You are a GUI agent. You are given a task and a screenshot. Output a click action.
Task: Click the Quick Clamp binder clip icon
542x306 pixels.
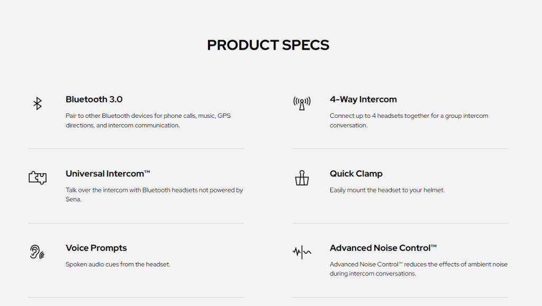302,178
